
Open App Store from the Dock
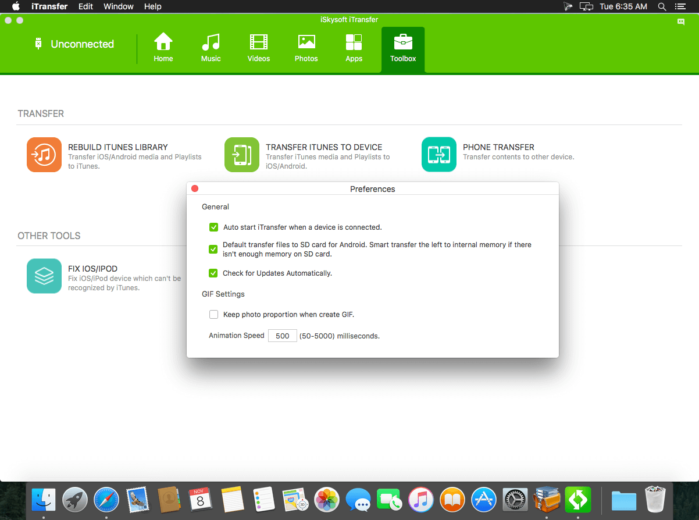484,500
